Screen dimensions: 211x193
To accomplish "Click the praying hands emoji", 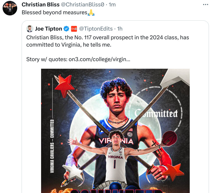I will (x=91, y=13).
